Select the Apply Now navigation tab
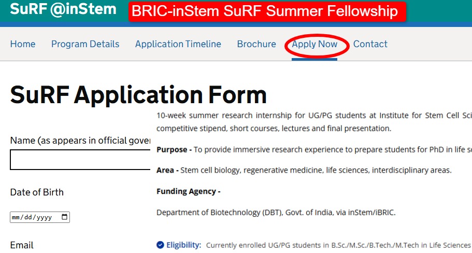472x253 pixels. pos(314,44)
